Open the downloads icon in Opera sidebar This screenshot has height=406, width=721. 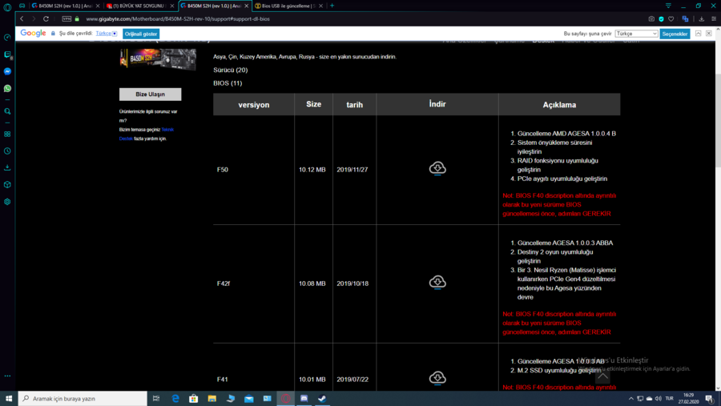7,168
